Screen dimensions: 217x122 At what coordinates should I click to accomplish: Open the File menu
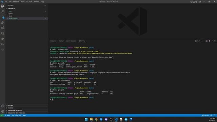pyautogui.click(x=6, y=2)
